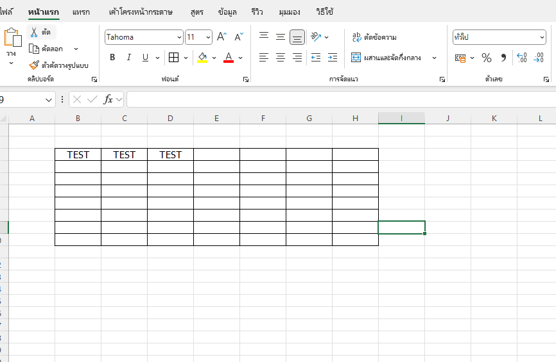Apply red font color
The height and width of the screenshot is (362, 556).
229,57
